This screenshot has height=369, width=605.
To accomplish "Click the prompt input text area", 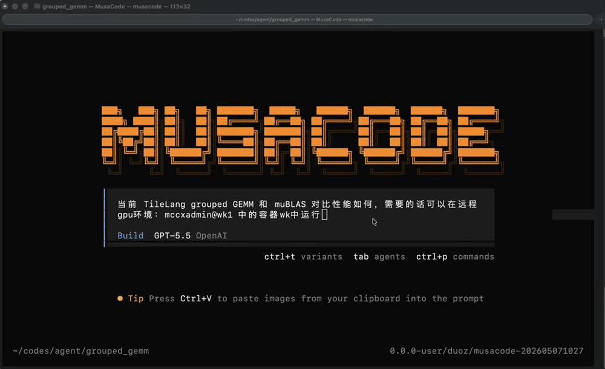I will (298, 209).
